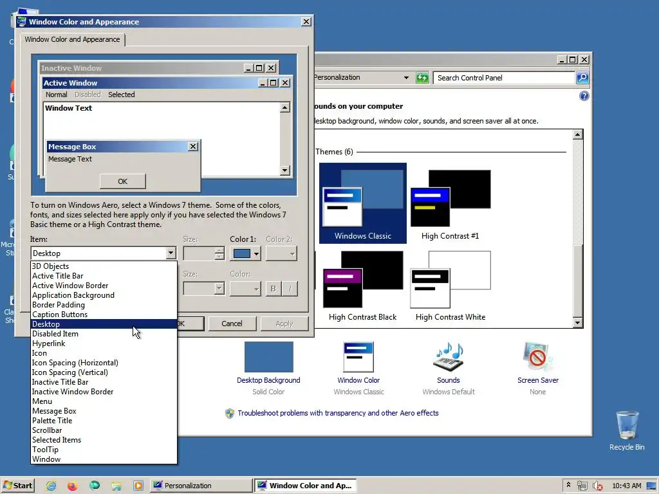Pick 'Palette Title' from the list
The image size is (659, 494).
tap(104, 421)
